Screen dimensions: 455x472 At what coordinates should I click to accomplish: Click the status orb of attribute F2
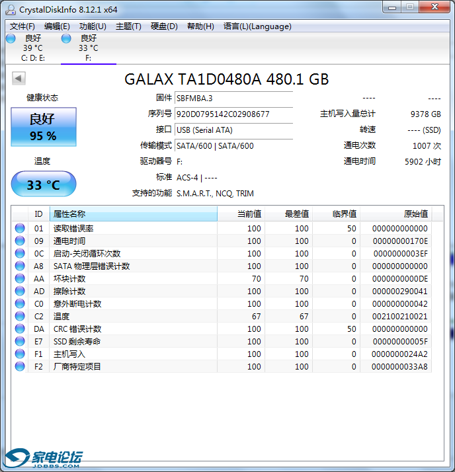[20, 366]
